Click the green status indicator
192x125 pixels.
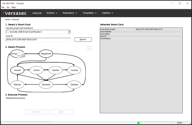pyautogui.click(x=138, y=123)
